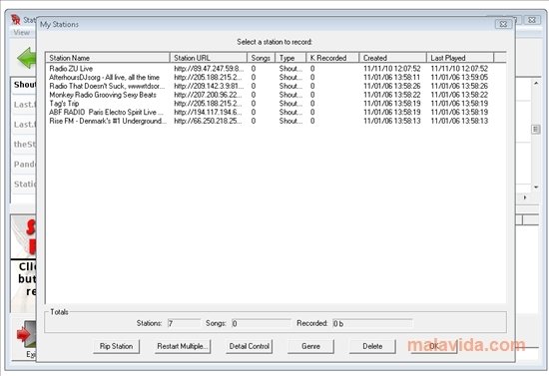The width and height of the screenshot is (549, 376).
Task: Click the Stations total field
Action: click(x=184, y=323)
